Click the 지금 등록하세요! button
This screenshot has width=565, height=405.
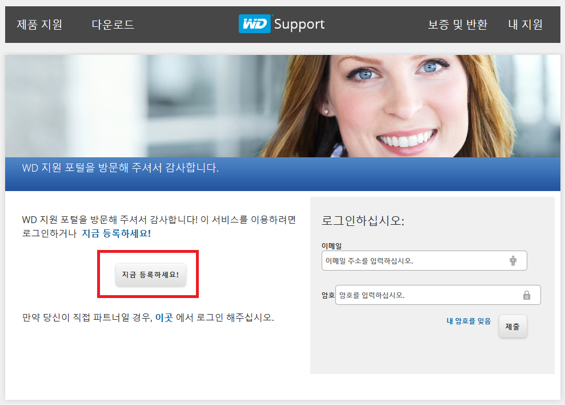pos(151,275)
